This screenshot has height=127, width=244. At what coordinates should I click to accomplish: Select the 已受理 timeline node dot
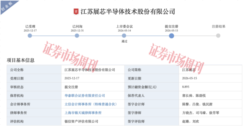(30, 36)
